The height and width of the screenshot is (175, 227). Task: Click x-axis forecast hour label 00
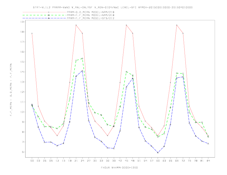(32, 161)
